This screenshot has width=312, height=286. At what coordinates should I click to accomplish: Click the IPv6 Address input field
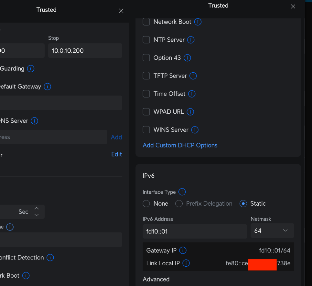(x=195, y=231)
